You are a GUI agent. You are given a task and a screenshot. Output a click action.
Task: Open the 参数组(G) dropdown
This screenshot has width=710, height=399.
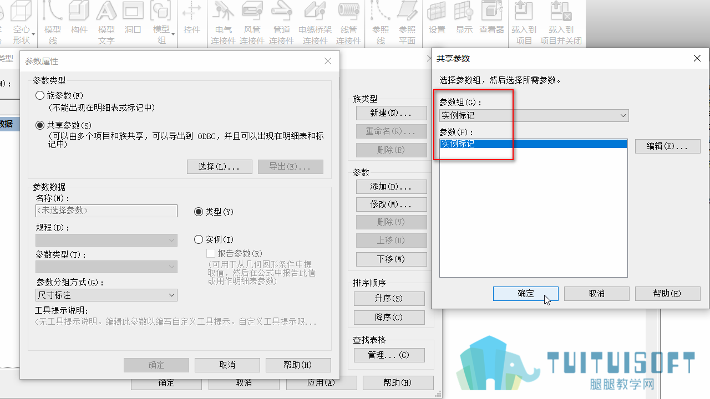point(534,115)
